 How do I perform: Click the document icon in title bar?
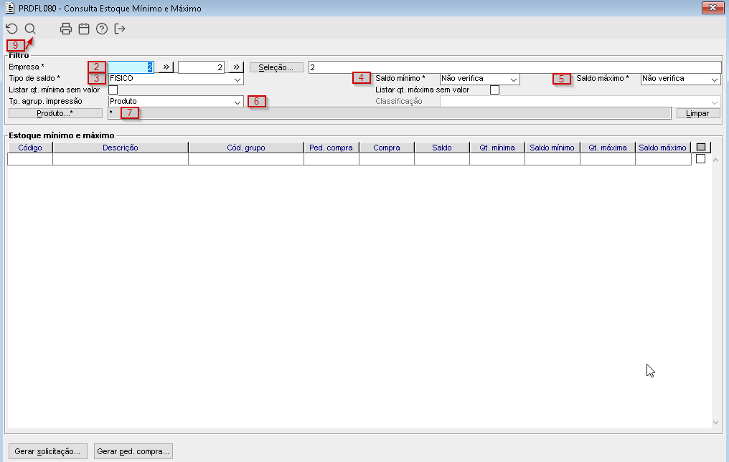click(10, 8)
